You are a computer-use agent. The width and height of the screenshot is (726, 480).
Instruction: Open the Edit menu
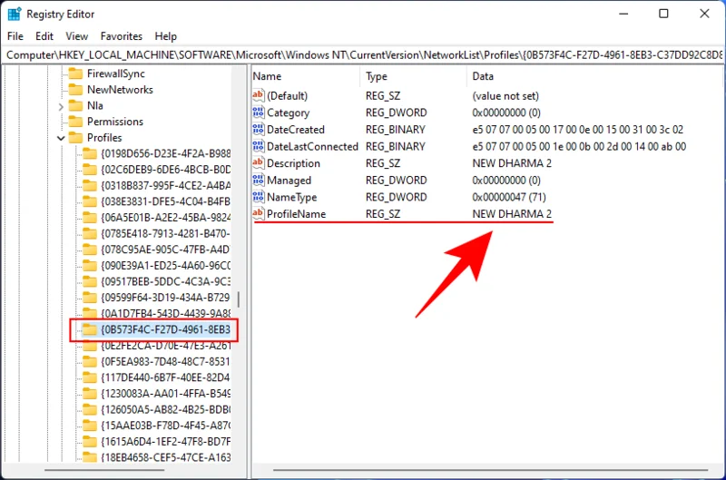click(44, 36)
